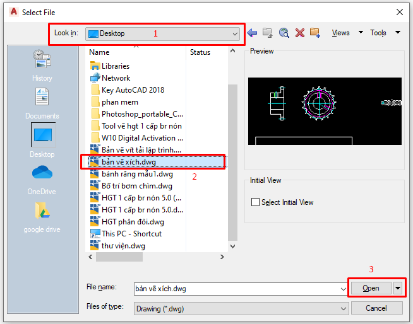Click the Back arrow icon in toolbar
Image resolution: width=413 pixels, height=324 pixels.
point(253,33)
